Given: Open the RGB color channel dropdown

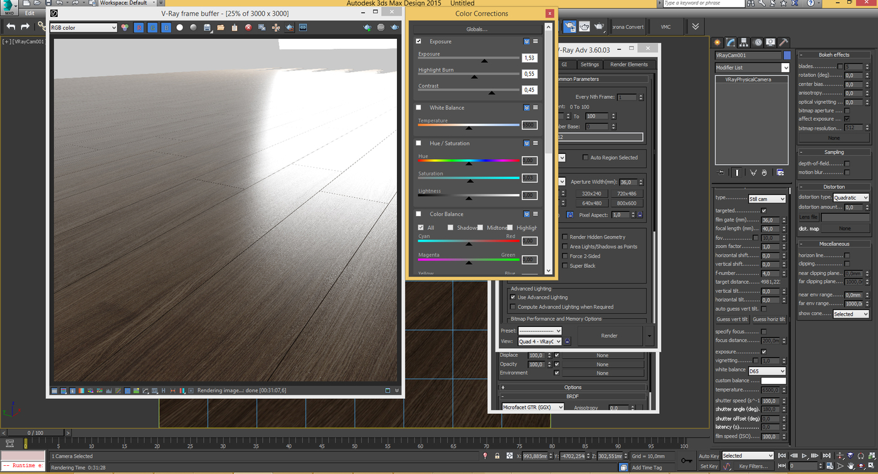Looking at the screenshot, I should (83, 28).
